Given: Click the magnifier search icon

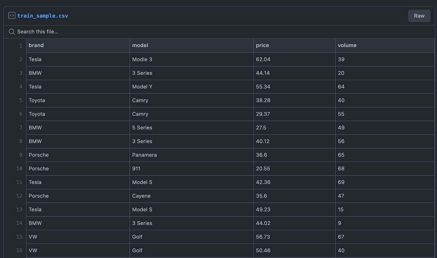Looking at the screenshot, I should (12, 32).
